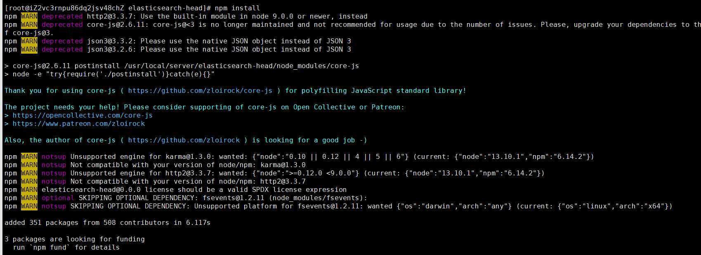This screenshot has height=255, width=701.
Task: Click 'Unsupported engine for http2@3.3.7' text
Action: pyautogui.click(x=142, y=173)
